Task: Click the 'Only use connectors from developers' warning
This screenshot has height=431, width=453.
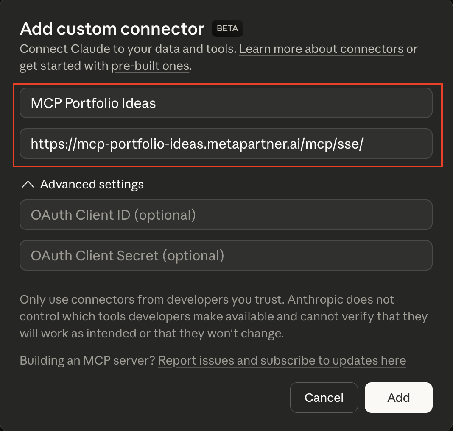Action: (x=224, y=316)
